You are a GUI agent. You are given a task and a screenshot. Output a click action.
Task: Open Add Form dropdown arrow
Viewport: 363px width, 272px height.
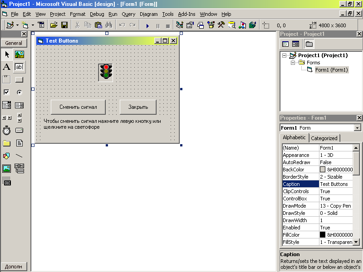click(33, 25)
